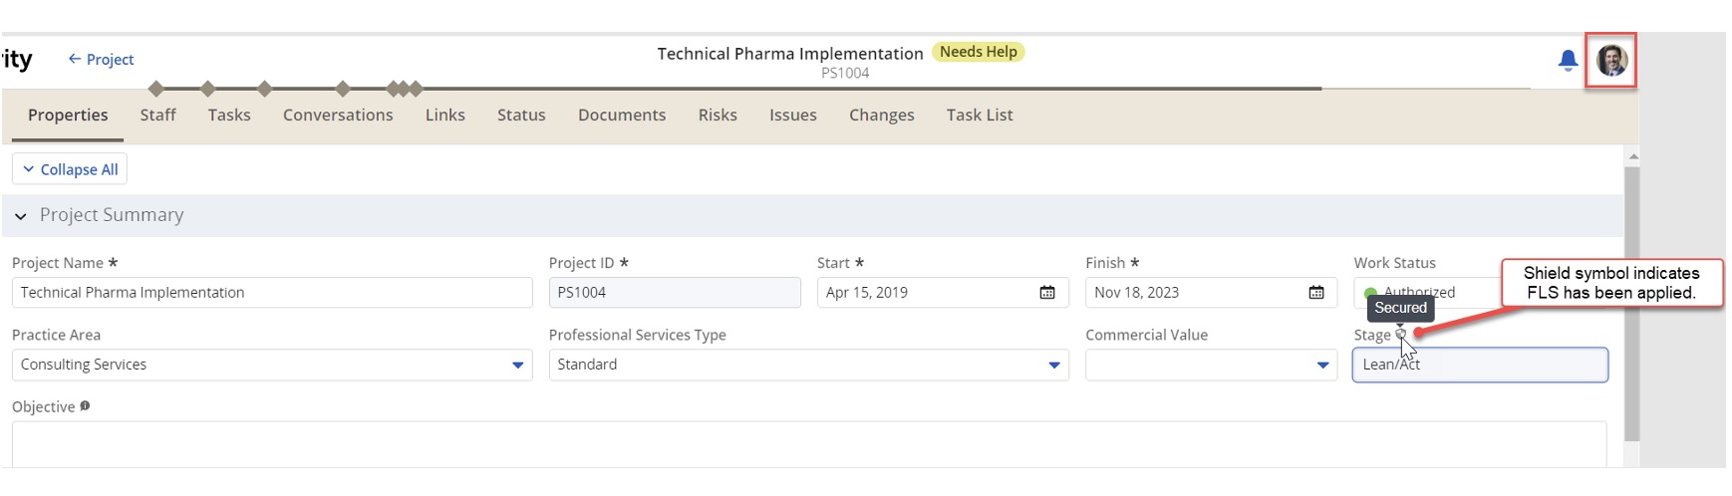Open the Tasks tab

pyautogui.click(x=229, y=116)
